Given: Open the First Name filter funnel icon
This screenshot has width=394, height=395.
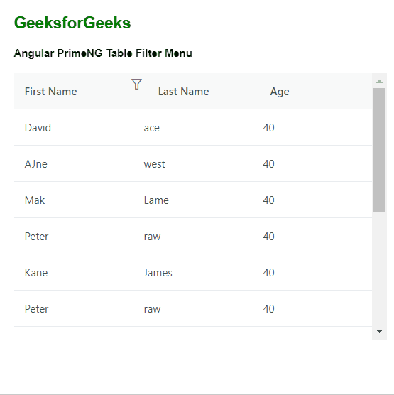Looking at the screenshot, I should click(x=136, y=84).
